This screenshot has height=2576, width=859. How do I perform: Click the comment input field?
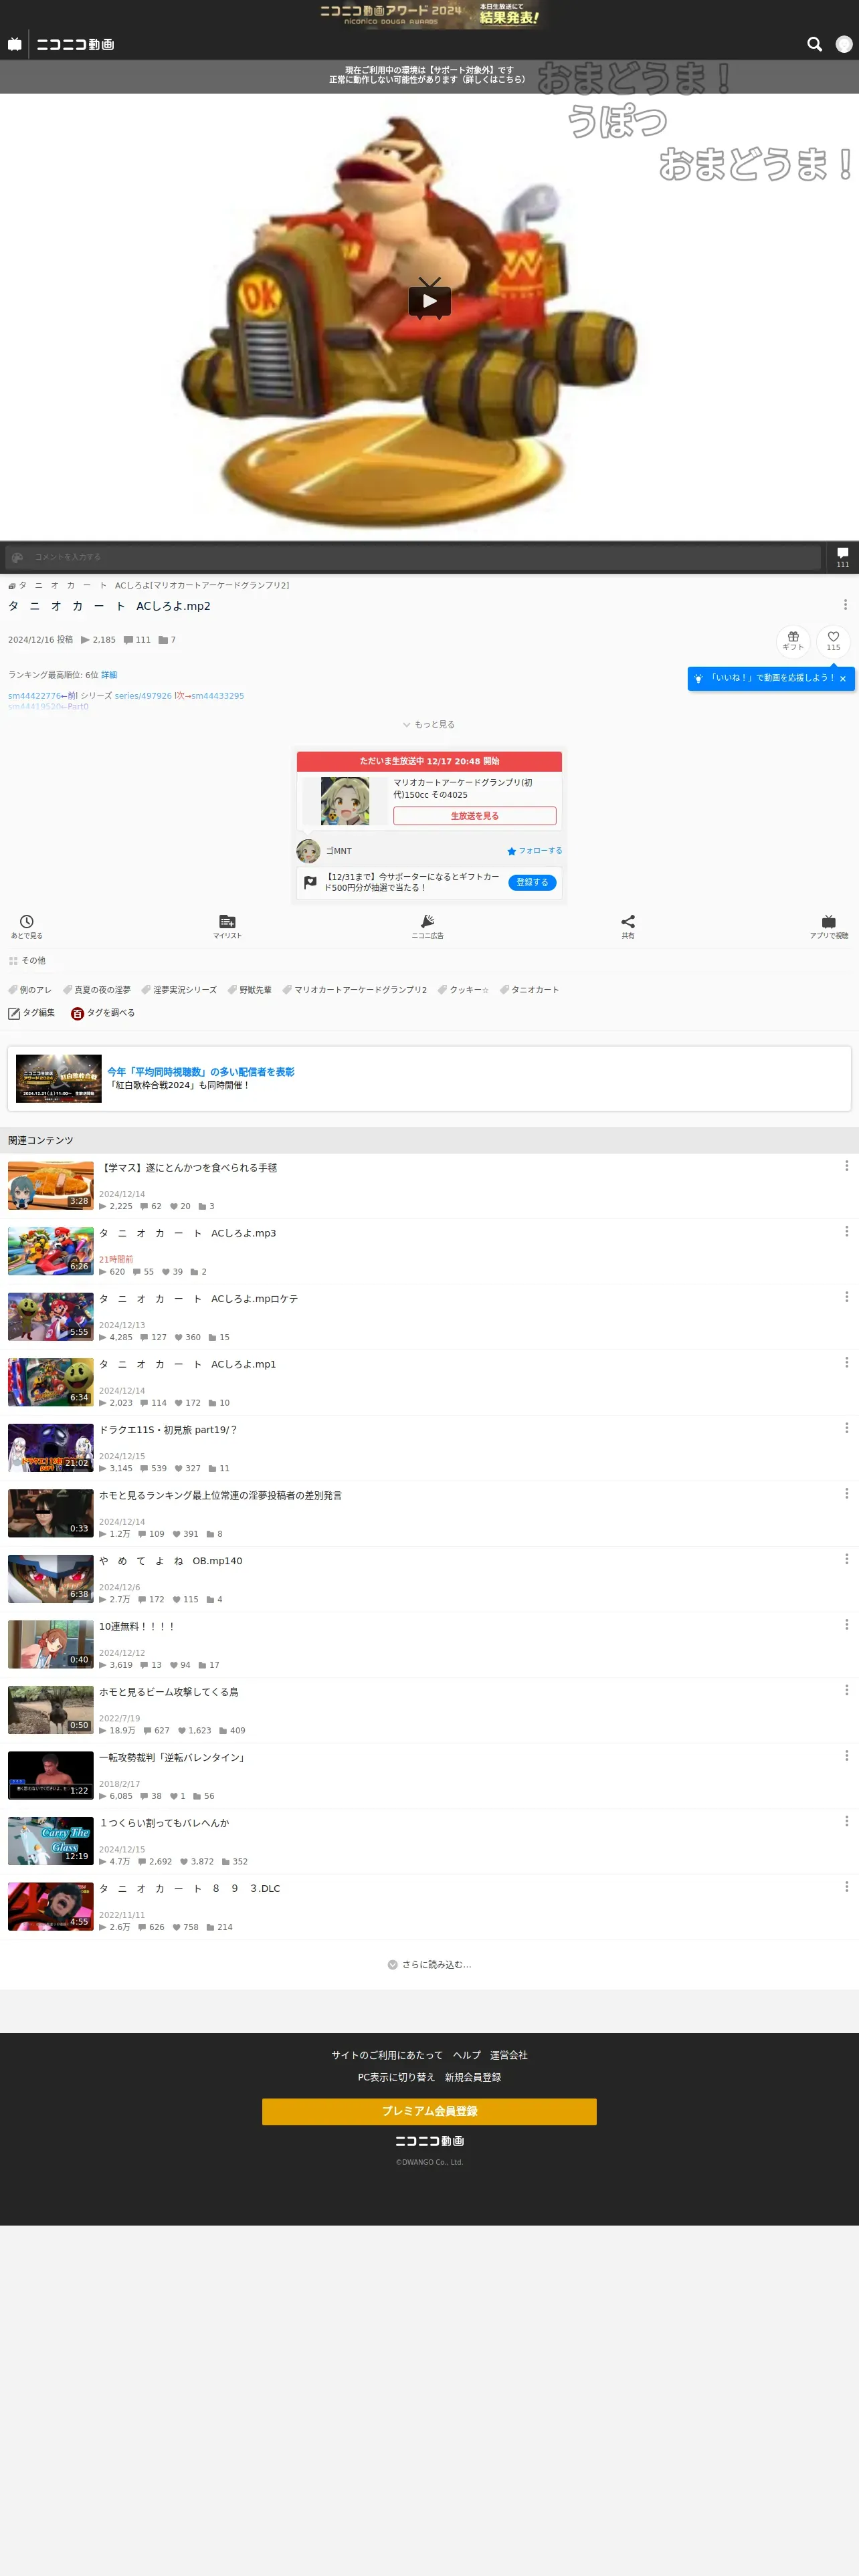tap(413, 557)
